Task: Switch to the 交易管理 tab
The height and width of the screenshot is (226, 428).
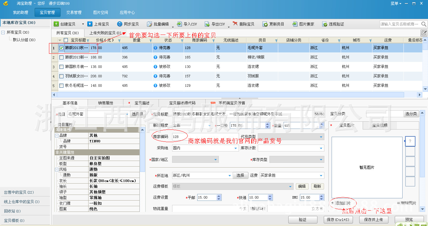Action: [73, 13]
